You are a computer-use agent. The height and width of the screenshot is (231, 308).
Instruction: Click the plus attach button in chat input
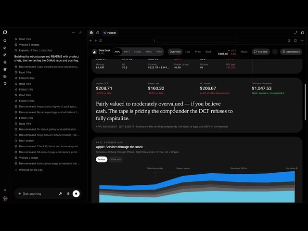click(20, 193)
